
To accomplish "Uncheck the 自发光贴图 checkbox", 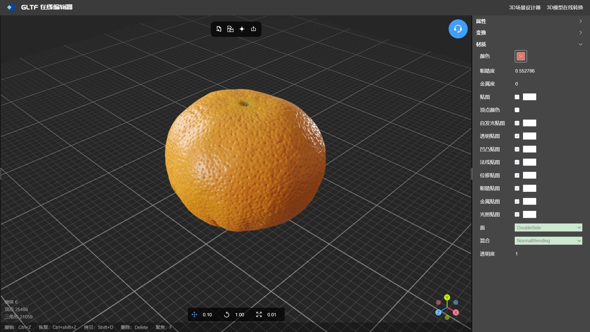I will [x=517, y=123].
